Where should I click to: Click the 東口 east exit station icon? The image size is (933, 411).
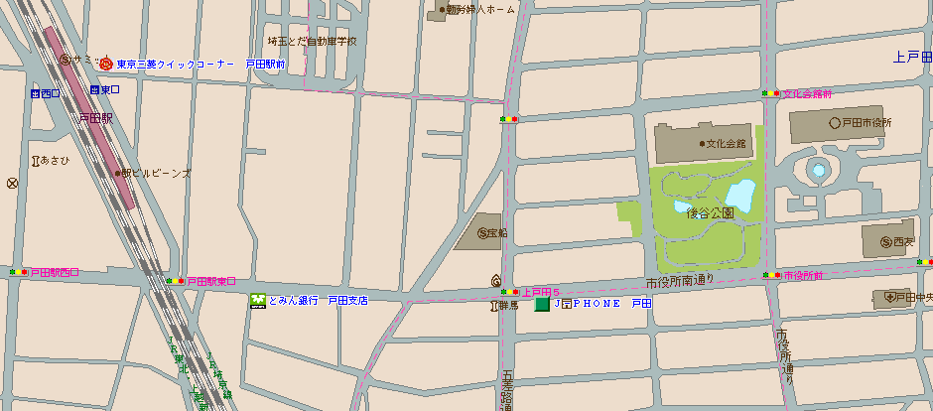(96, 90)
